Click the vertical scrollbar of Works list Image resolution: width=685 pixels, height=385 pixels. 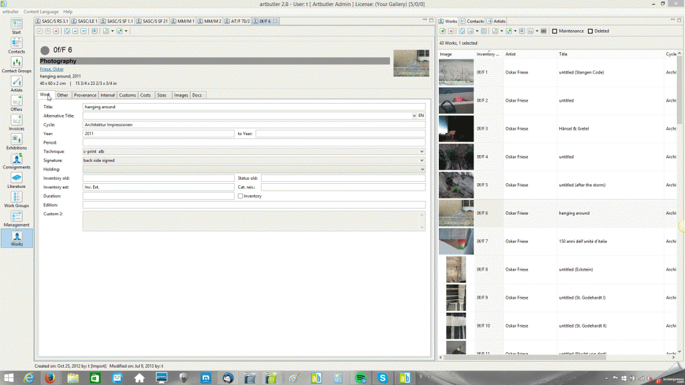(x=680, y=90)
